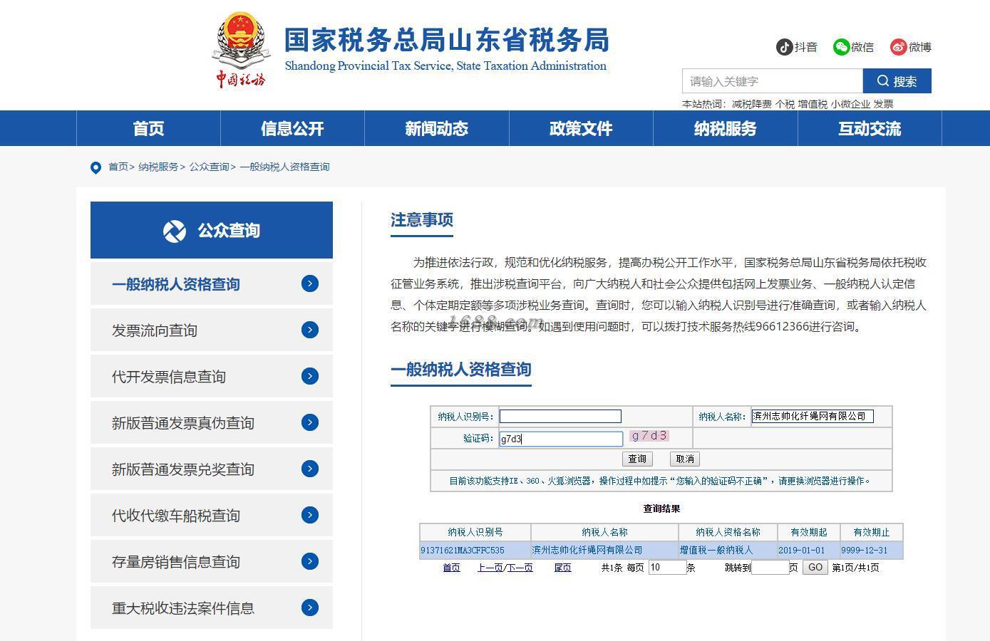Screen dimensions: 990x641
Task: Click the arrow beside 一般纳税人资格查询
Action: click(x=310, y=283)
